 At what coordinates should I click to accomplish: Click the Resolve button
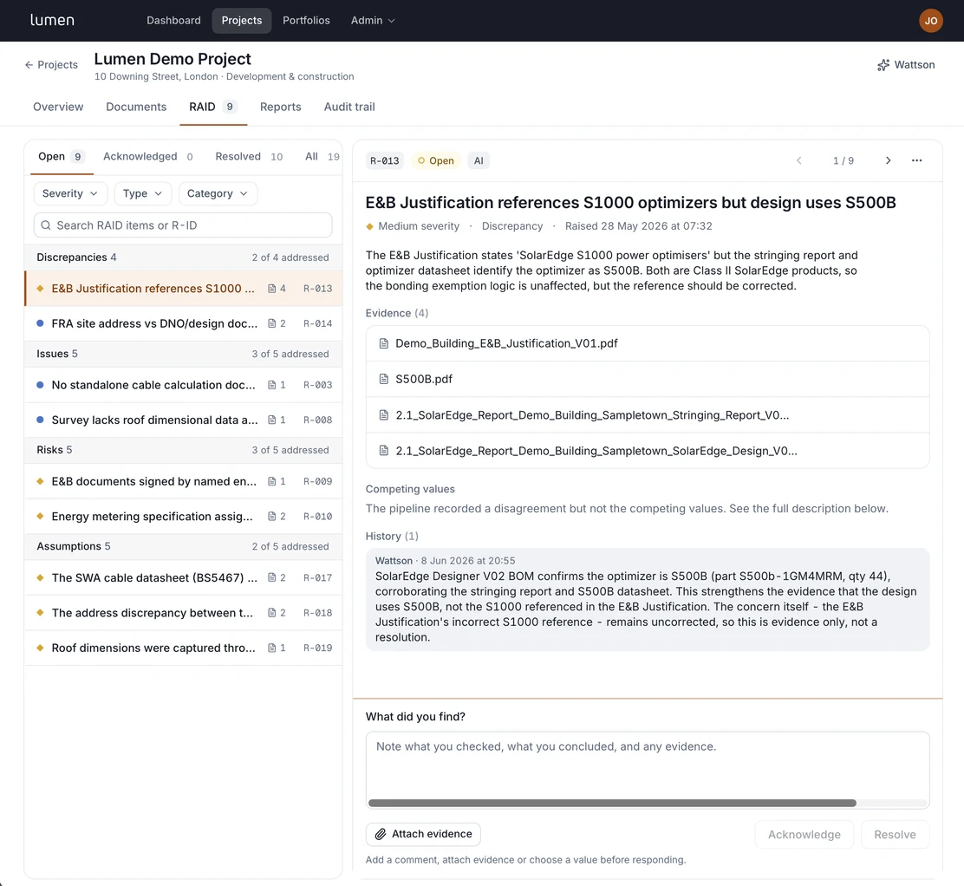[x=896, y=834]
